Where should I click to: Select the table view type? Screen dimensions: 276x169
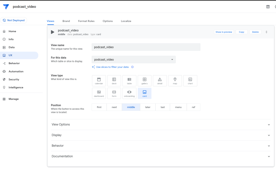tap(129, 81)
